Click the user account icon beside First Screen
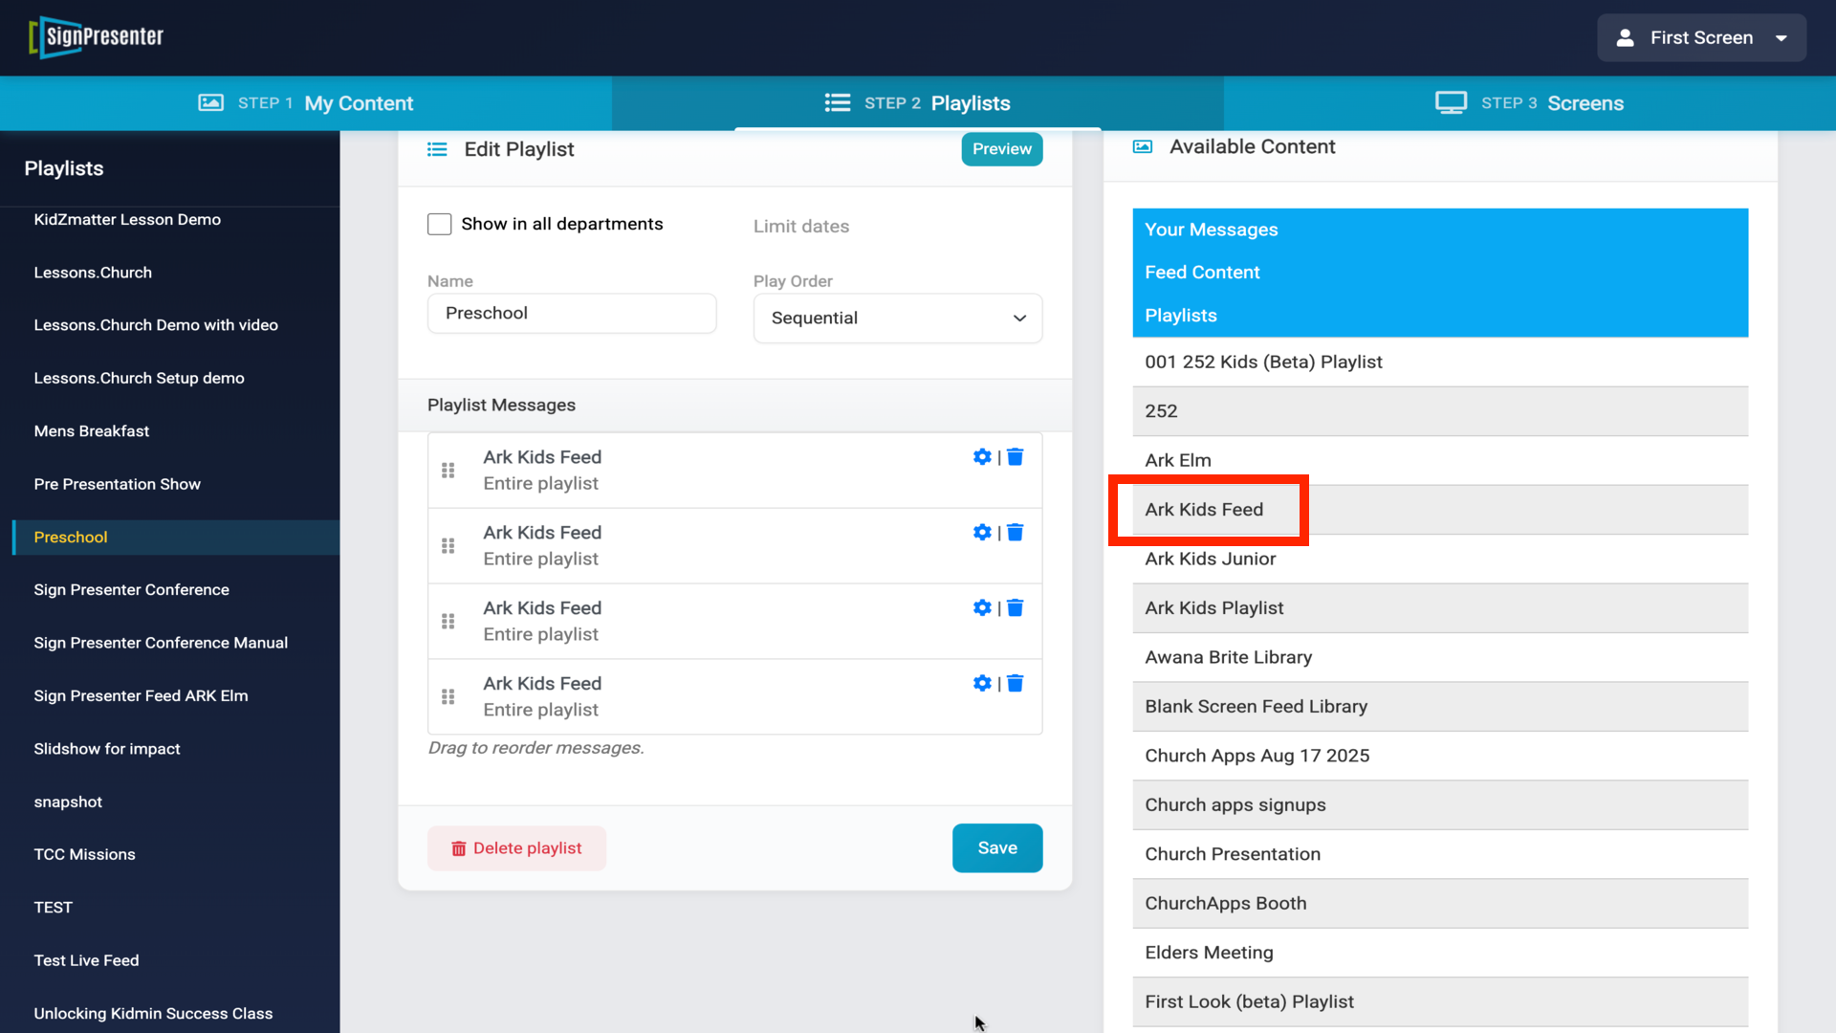This screenshot has width=1836, height=1033. tap(1625, 38)
